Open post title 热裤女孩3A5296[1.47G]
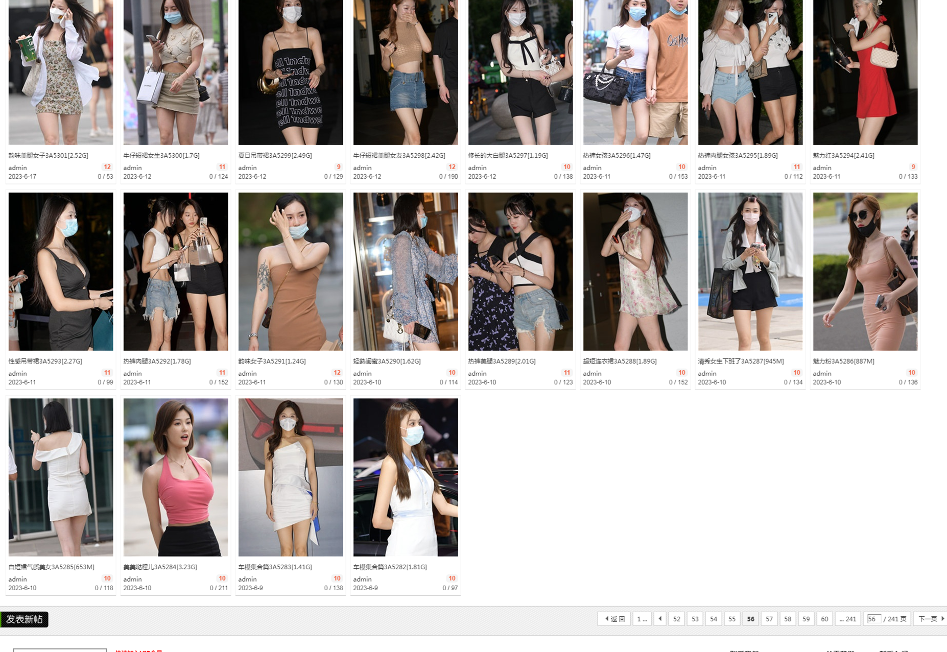Viewport: 947px width, 652px height. [617, 155]
